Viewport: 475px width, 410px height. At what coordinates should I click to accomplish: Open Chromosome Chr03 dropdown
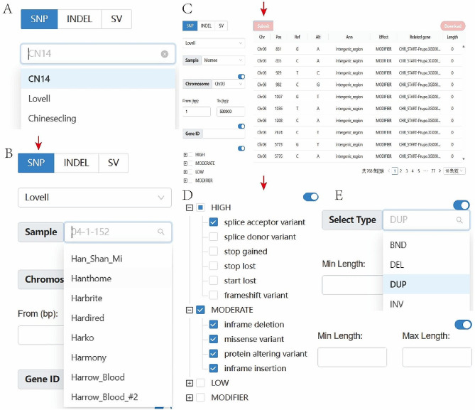pos(229,84)
